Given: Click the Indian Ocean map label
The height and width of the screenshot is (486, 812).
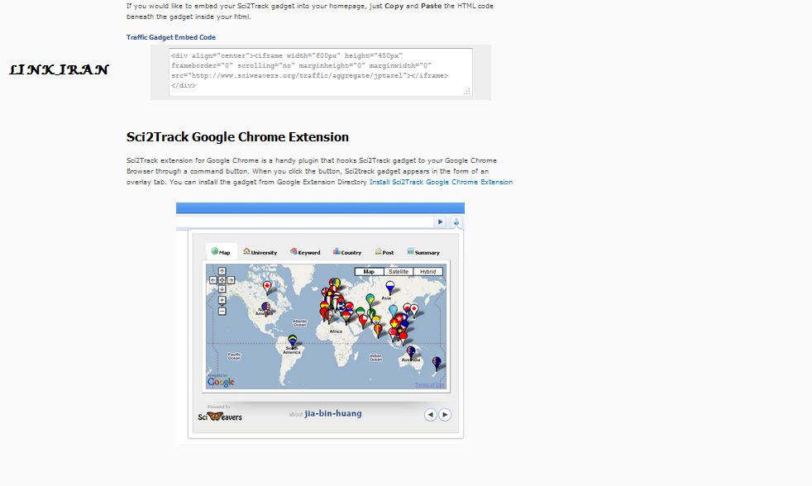Looking at the screenshot, I should [x=376, y=358].
